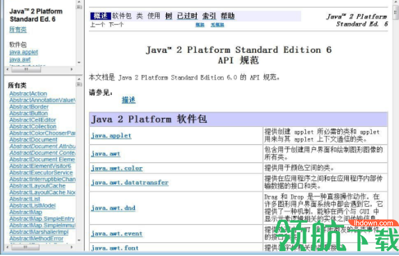Open the AbstractBorder class link
The width and height of the screenshot is (399, 256).
pos(28,107)
